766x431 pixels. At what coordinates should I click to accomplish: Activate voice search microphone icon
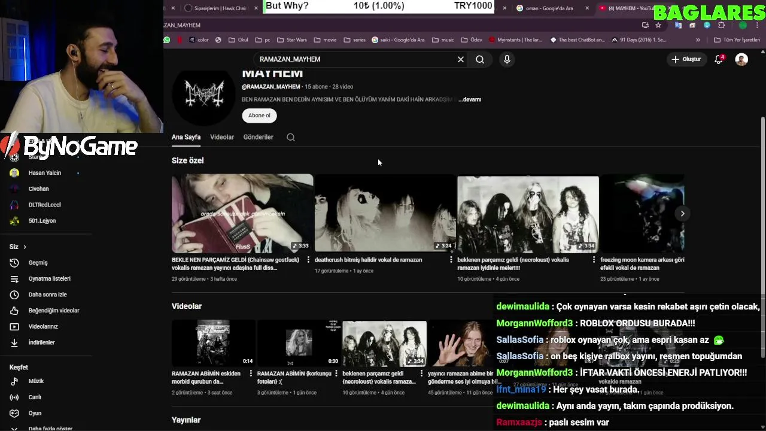(507, 59)
